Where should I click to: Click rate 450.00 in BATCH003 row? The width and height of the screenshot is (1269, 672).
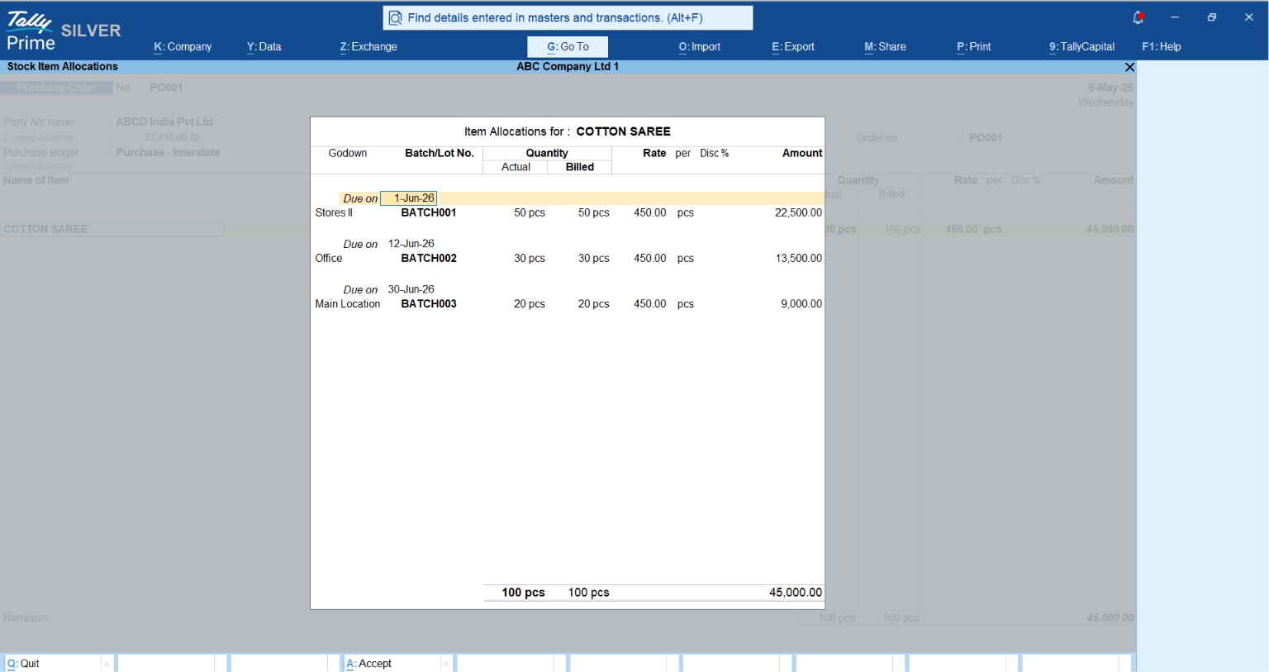650,304
